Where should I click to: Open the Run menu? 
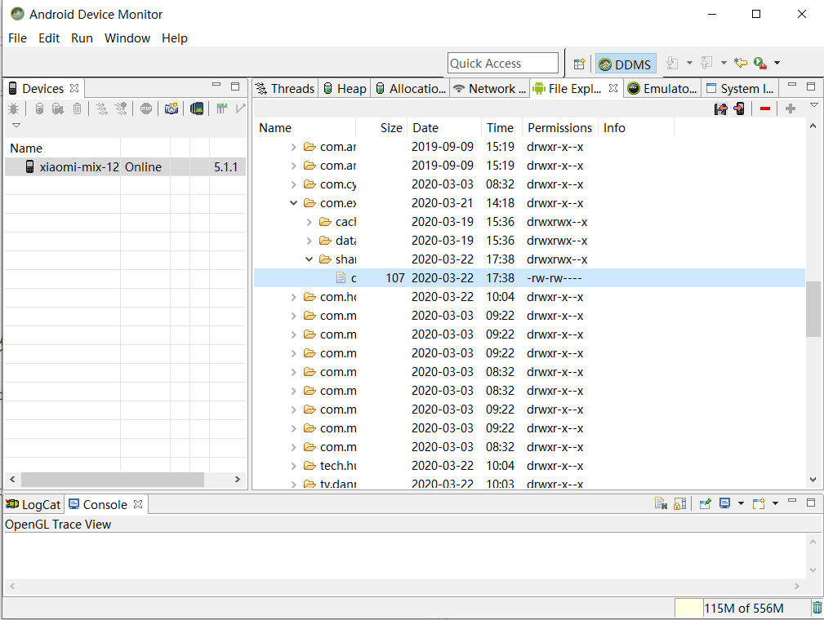tap(82, 38)
